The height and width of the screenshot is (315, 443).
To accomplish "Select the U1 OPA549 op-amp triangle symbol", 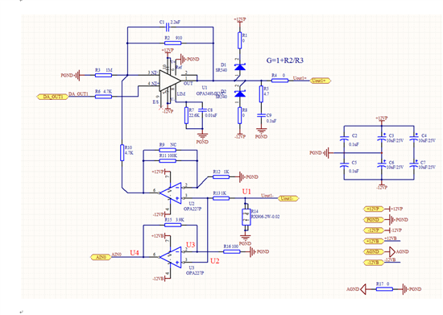I will pos(169,81).
